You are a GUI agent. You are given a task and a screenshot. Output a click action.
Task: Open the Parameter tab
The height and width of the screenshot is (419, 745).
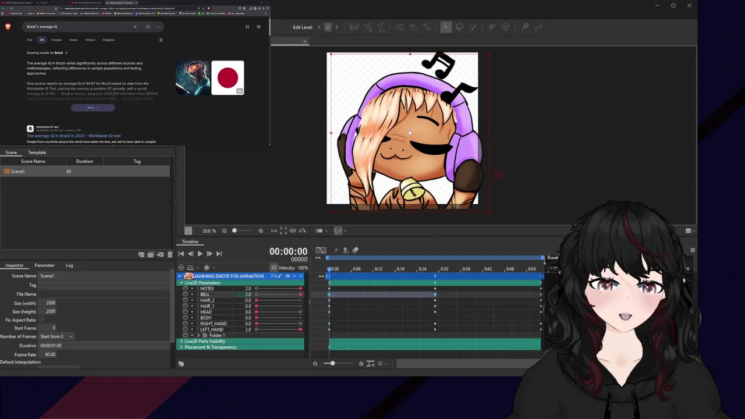[44, 265]
